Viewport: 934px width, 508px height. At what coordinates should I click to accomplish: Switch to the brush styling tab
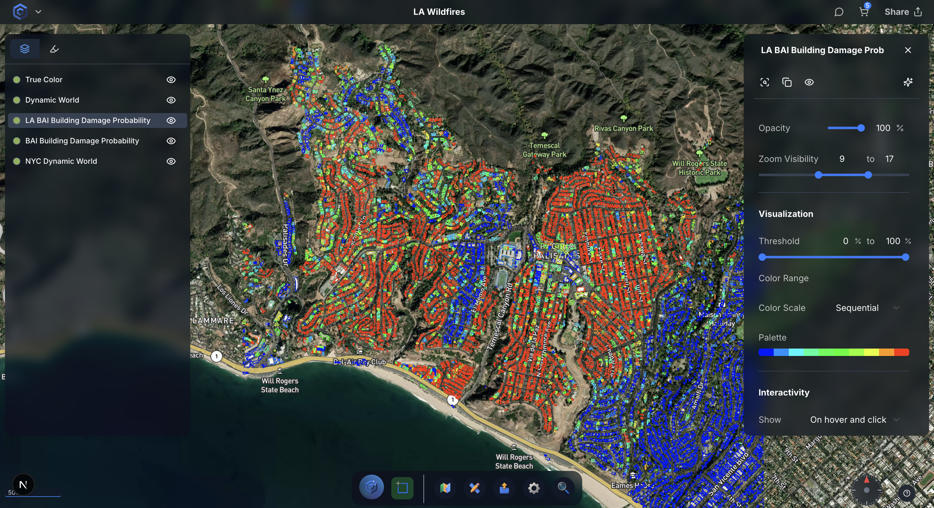[54, 49]
